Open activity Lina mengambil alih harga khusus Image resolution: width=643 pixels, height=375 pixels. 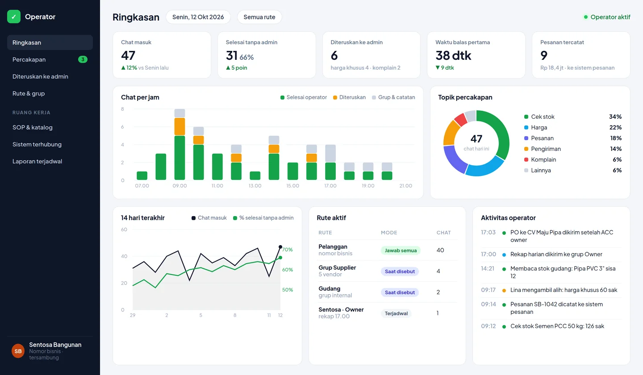pos(551,290)
